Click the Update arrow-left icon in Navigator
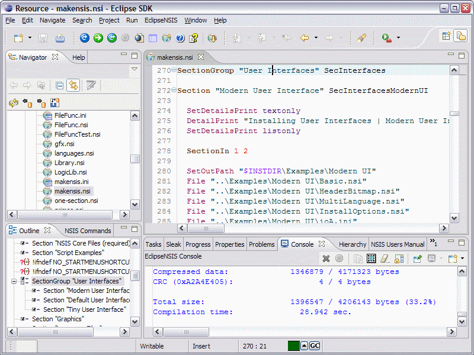 [x=27, y=103]
